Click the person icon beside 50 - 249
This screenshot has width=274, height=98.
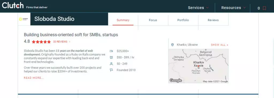[111, 64]
